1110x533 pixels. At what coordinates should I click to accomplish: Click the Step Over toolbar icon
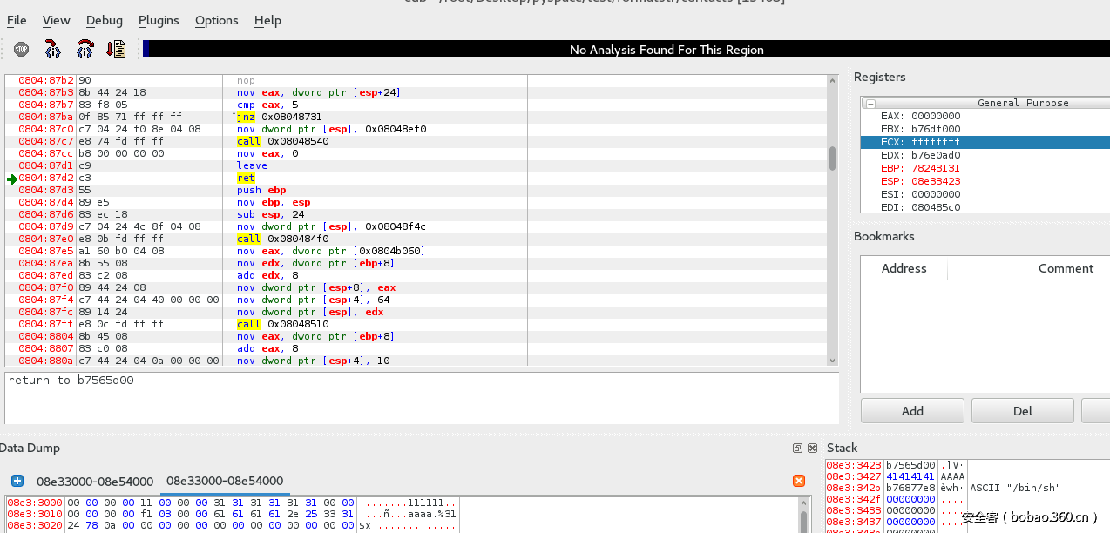(x=85, y=50)
